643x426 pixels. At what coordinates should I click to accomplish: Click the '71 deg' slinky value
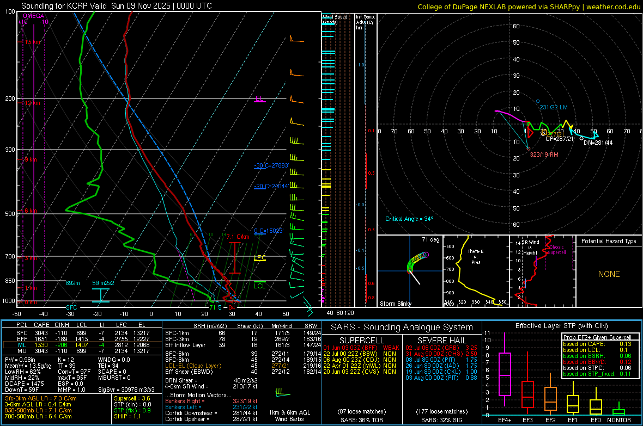(x=430, y=239)
